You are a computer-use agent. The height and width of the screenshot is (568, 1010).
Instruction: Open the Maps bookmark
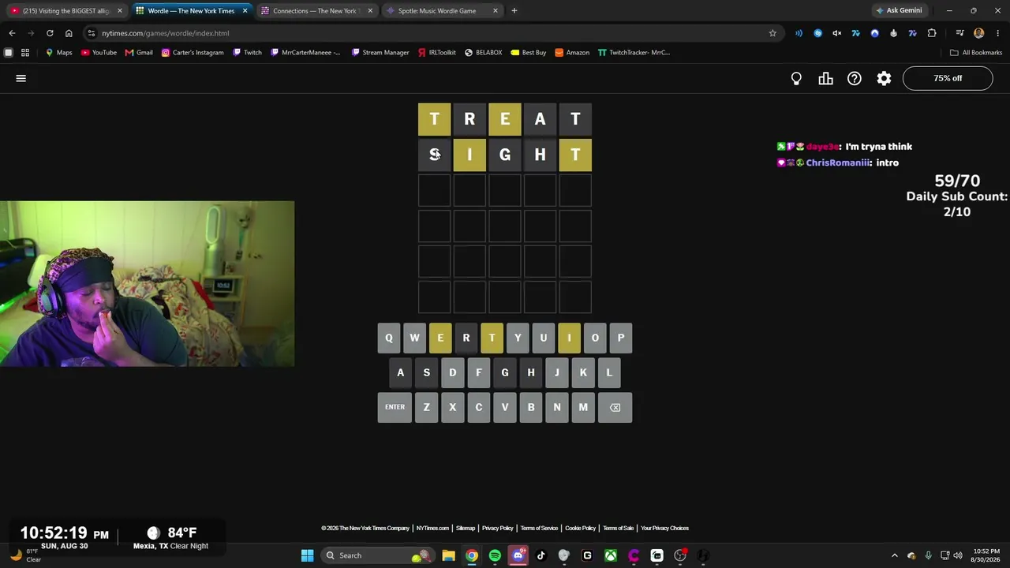click(x=59, y=53)
